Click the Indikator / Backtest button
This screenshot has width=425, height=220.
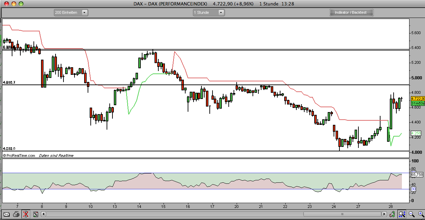(352, 12)
